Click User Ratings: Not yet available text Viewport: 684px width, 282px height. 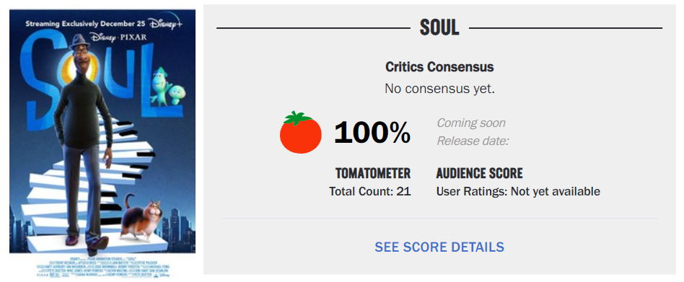click(x=518, y=191)
